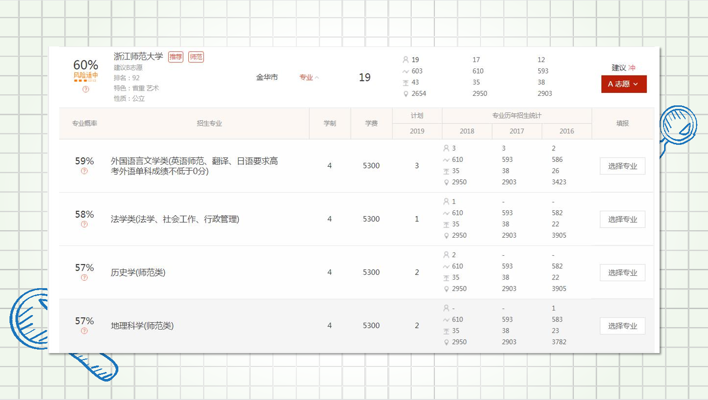The width and height of the screenshot is (708, 400).
Task: Select major for 外国语言文学类 row
Action: pyautogui.click(x=622, y=166)
